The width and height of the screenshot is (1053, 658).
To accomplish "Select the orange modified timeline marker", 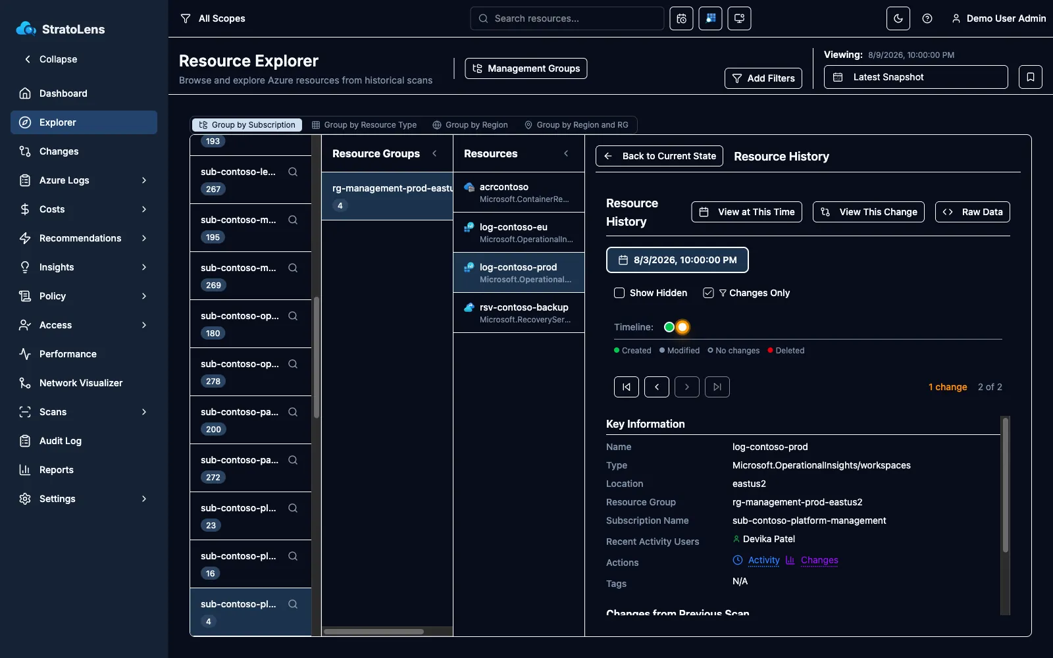I will [682, 327].
